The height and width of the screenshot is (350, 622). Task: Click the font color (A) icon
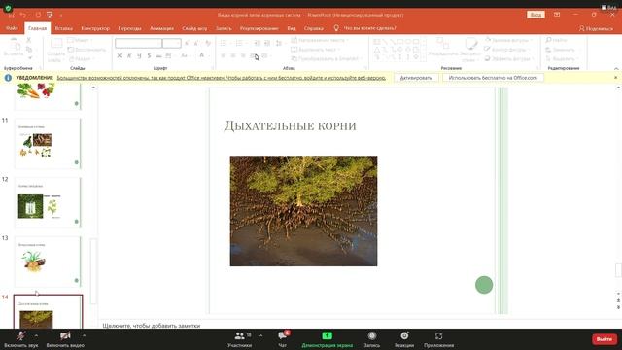201,56
